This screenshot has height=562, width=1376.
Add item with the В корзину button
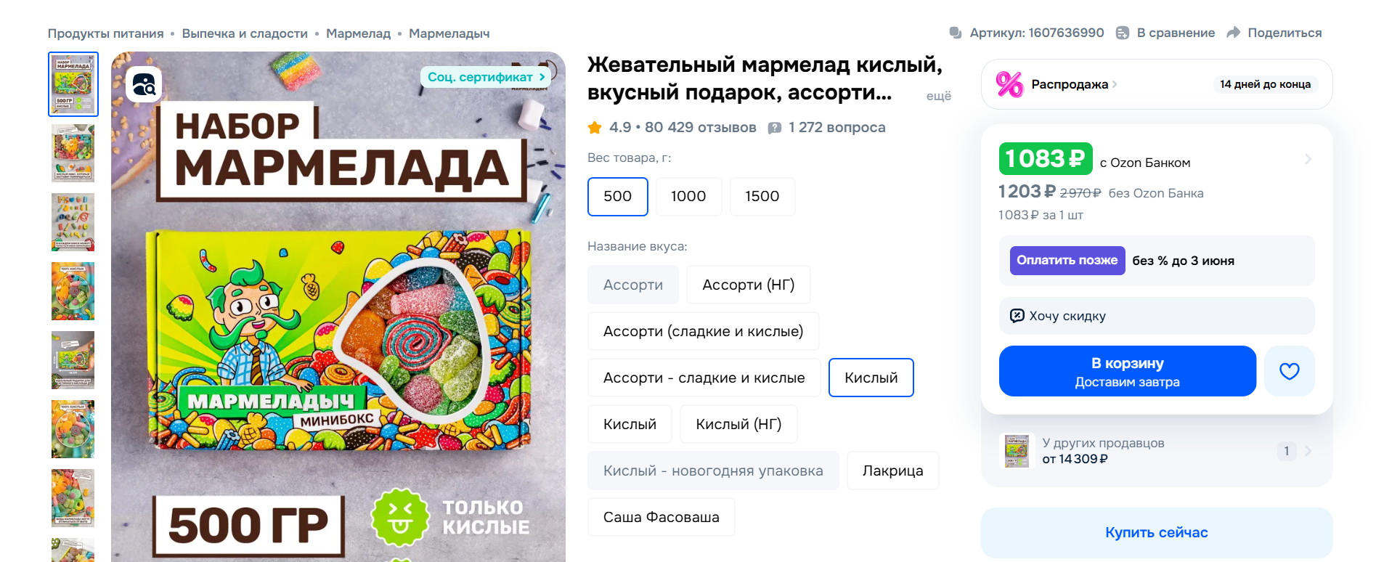click(1127, 371)
